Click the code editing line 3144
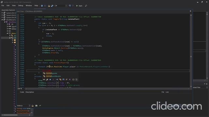 [x=108, y=71]
